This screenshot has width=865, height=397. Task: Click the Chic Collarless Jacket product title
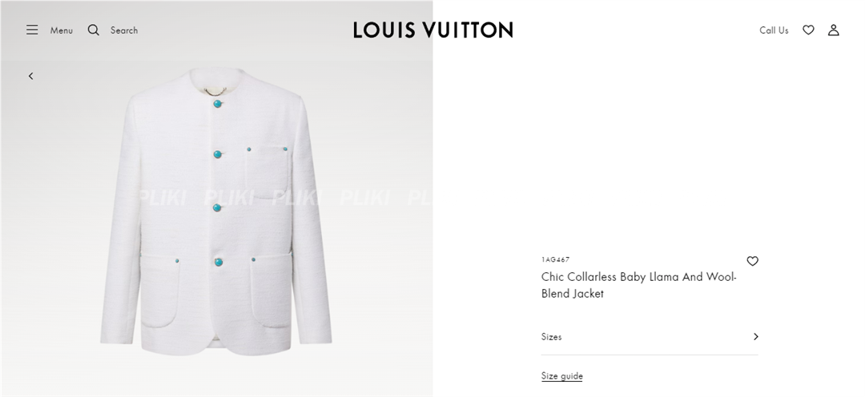click(639, 285)
